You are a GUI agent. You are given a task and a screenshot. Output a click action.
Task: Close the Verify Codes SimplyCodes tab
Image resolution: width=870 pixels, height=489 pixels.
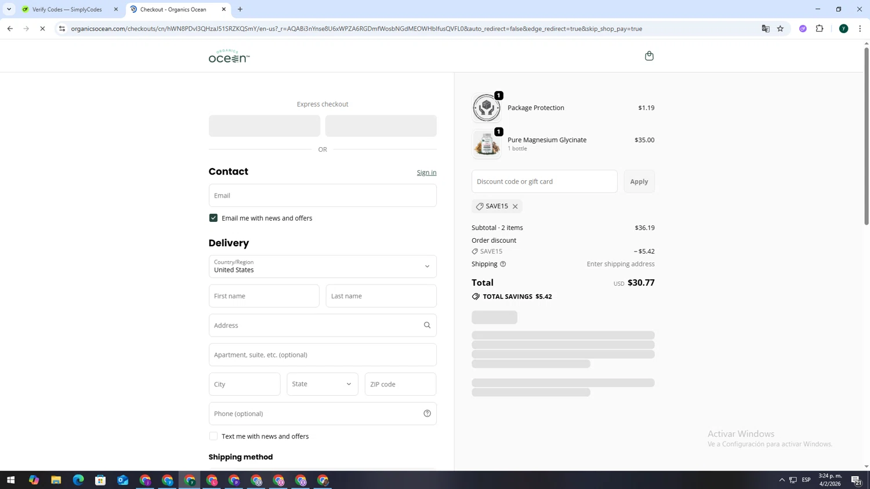click(x=116, y=9)
